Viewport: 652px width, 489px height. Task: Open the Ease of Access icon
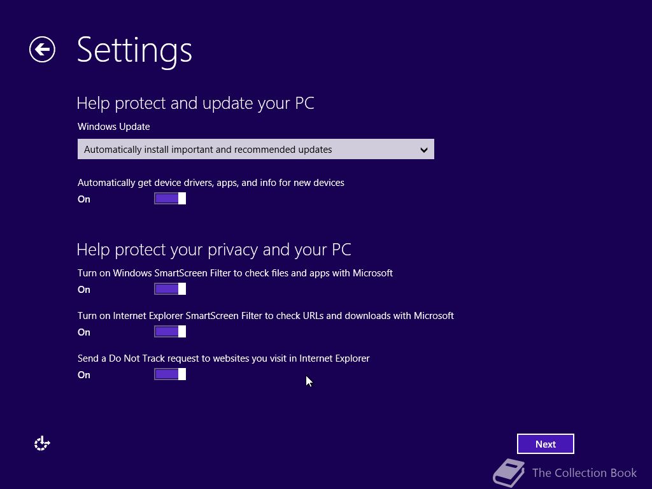[42, 444]
